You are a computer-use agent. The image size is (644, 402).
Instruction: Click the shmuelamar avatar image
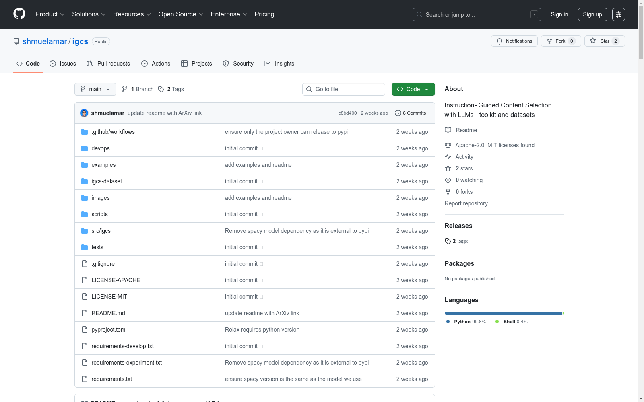[x=84, y=113]
